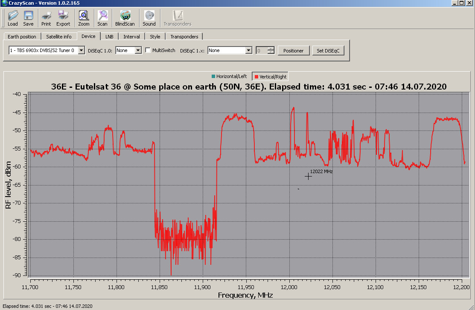Toggle the Sound toolbar icon
This screenshot has width=475, height=310.
point(149,18)
